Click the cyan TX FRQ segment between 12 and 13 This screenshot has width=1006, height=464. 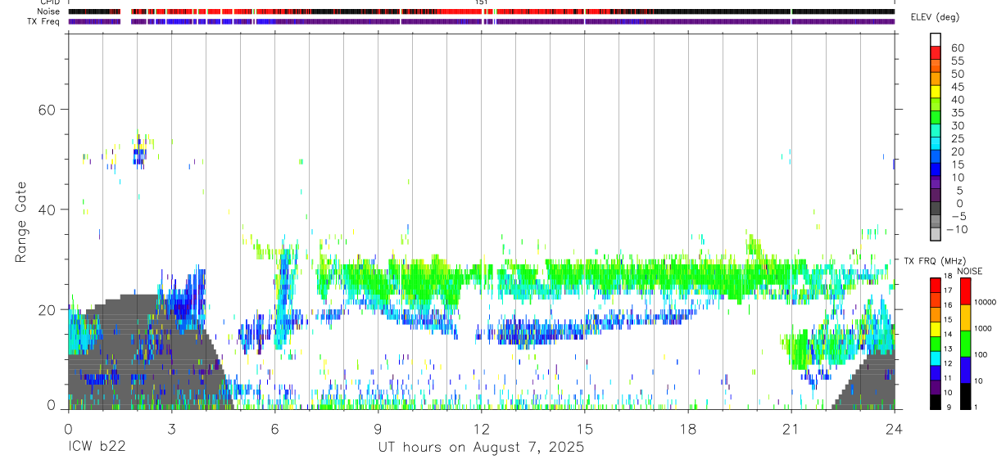(x=936, y=358)
